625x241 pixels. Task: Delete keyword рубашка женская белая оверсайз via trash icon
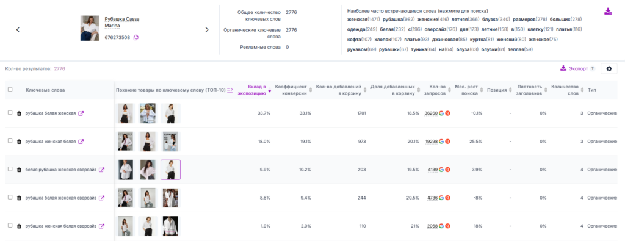[19, 226]
